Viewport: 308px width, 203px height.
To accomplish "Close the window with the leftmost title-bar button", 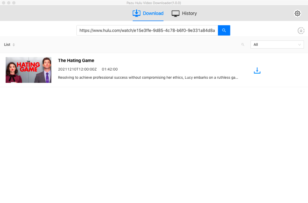I will click(4, 3).
